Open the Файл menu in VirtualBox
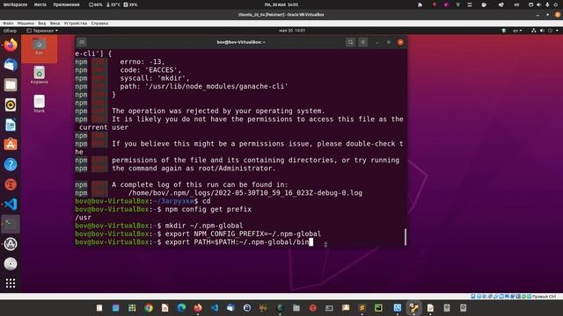This screenshot has width=563, height=316. tap(8, 24)
